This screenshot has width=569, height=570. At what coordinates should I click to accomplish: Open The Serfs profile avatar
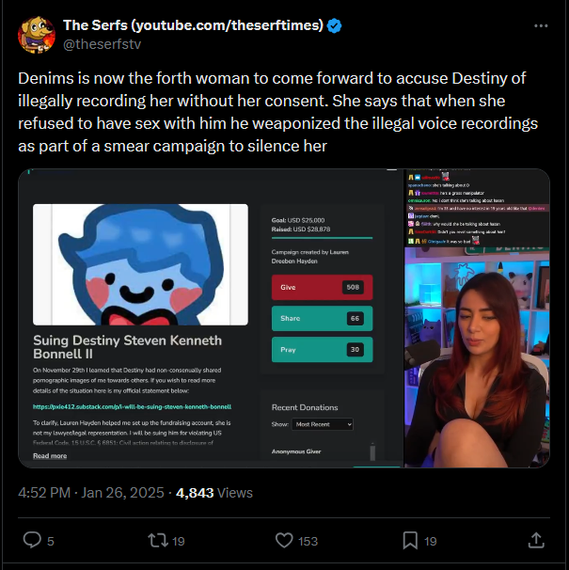pos(37,35)
